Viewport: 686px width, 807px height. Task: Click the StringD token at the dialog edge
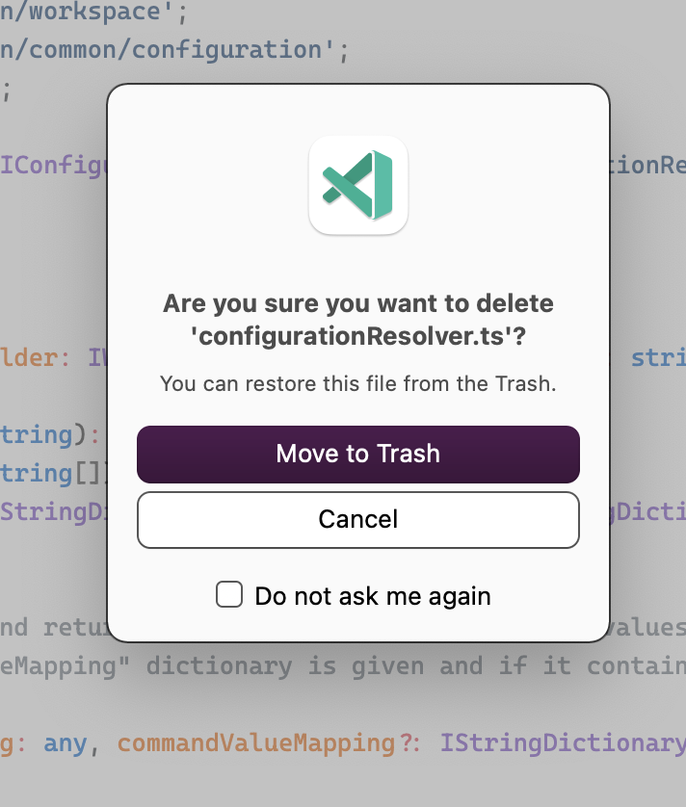(49, 511)
